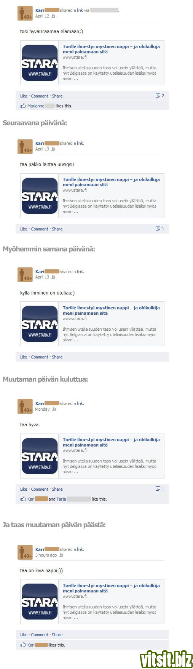
Task: Open the article title link in the Monday post
Action: pos(111,442)
